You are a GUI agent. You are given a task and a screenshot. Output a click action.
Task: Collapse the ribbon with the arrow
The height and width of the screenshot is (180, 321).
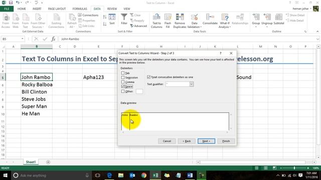point(317,31)
